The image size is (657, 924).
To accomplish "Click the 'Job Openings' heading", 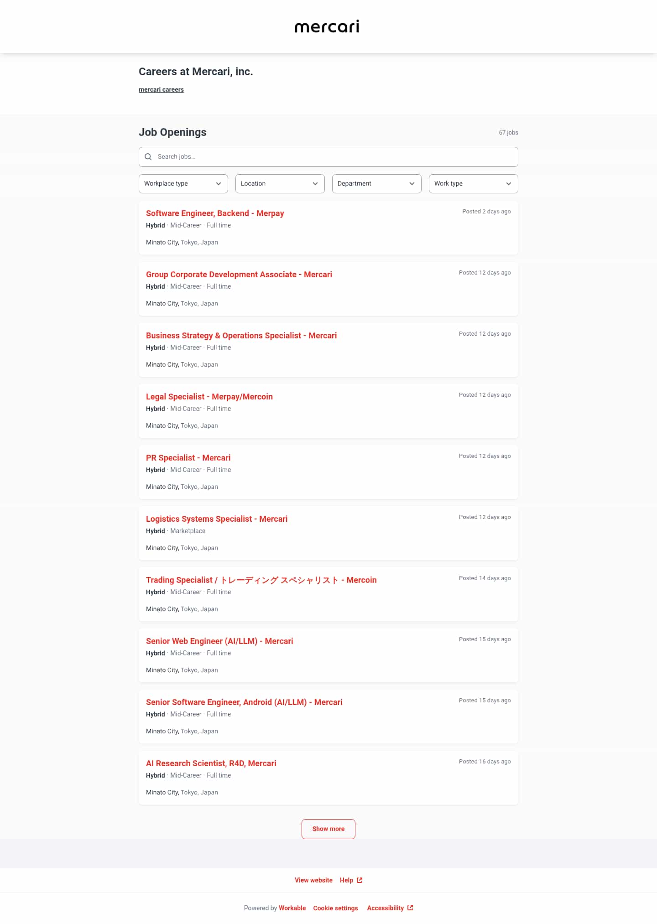I will click(x=172, y=132).
